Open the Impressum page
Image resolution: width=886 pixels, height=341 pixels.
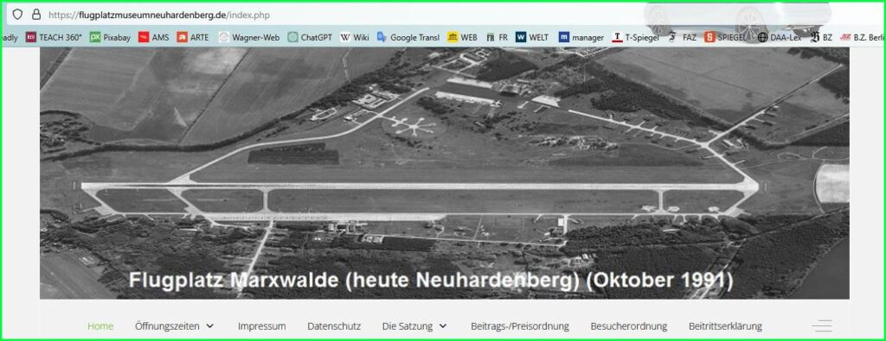tap(261, 325)
